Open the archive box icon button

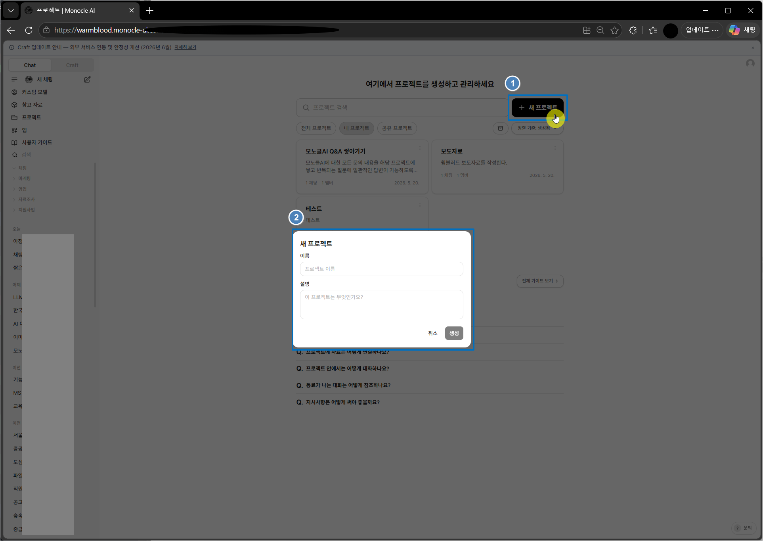coord(500,128)
